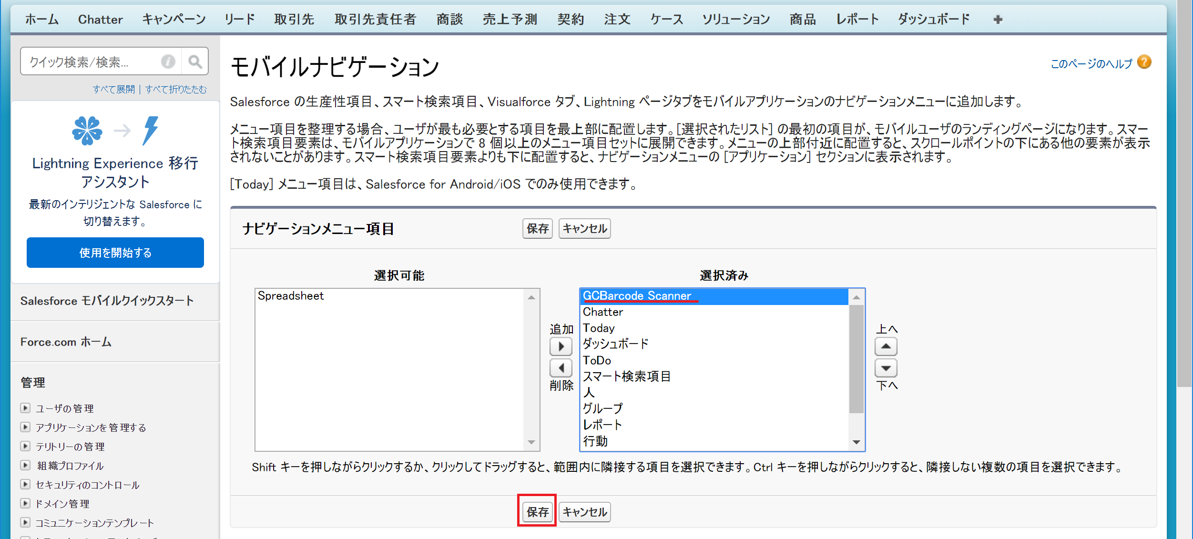Click up arrow of available list scrollbar
Image resolution: width=1193 pixels, height=539 pixels.
click(x=531, y=297)
